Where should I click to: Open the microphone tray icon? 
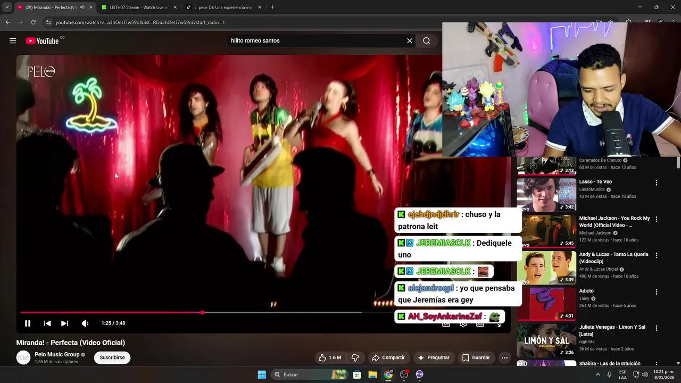tap(610, 374)
